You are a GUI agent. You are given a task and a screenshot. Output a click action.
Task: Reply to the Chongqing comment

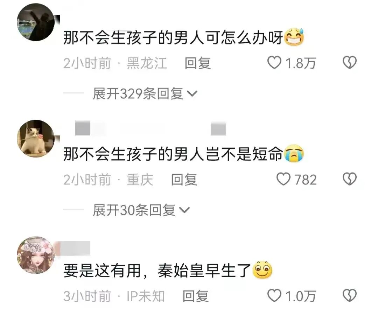184,180
